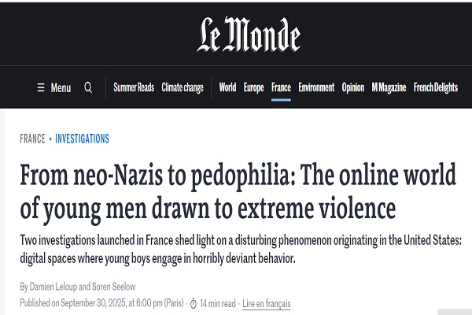Click the FRANCE breadcrumb link
The image size is (472, 315).
32,139
